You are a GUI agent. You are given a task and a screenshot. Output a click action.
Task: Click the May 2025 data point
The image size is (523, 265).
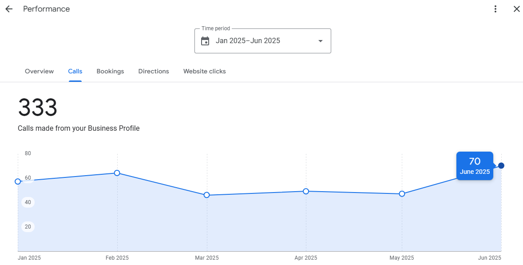tap(402, 194)
